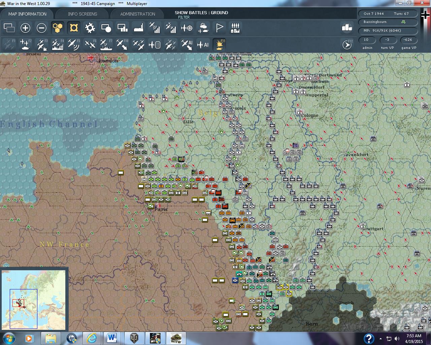Image resolution: width=431 pixels, height=345 pixels.
Task: Select the F7 naval patrol mode
Action: (x=106, y=44)
